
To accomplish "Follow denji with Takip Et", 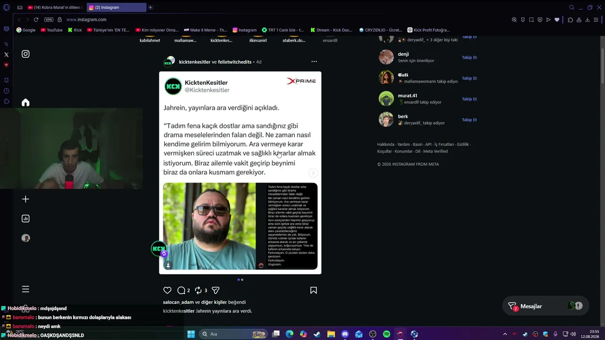I will click(469, 58).
